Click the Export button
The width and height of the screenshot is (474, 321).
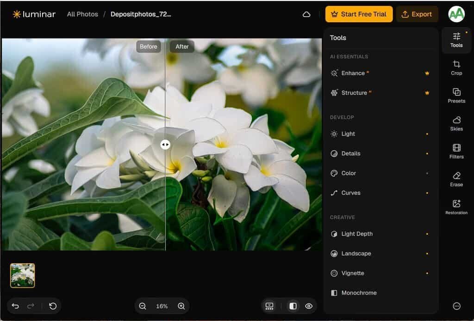(417, 14)
